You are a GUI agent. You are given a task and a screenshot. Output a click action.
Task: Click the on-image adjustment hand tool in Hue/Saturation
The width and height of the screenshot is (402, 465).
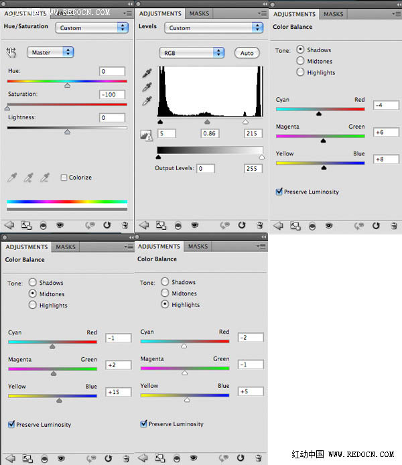[x=11, y=52]
